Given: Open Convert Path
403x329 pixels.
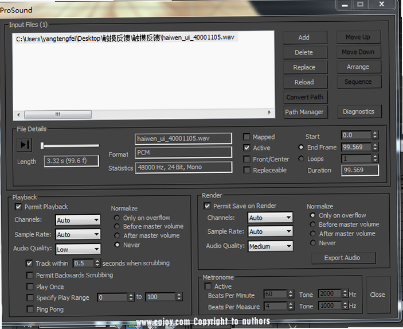Looking at the screenshot, I should [x=306, y=97].
